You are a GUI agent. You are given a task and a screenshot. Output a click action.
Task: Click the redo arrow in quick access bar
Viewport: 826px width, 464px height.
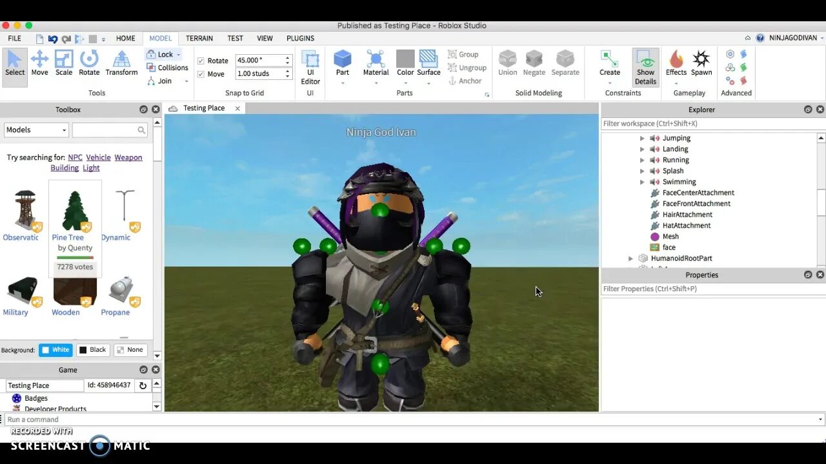[x=66, y=39]
